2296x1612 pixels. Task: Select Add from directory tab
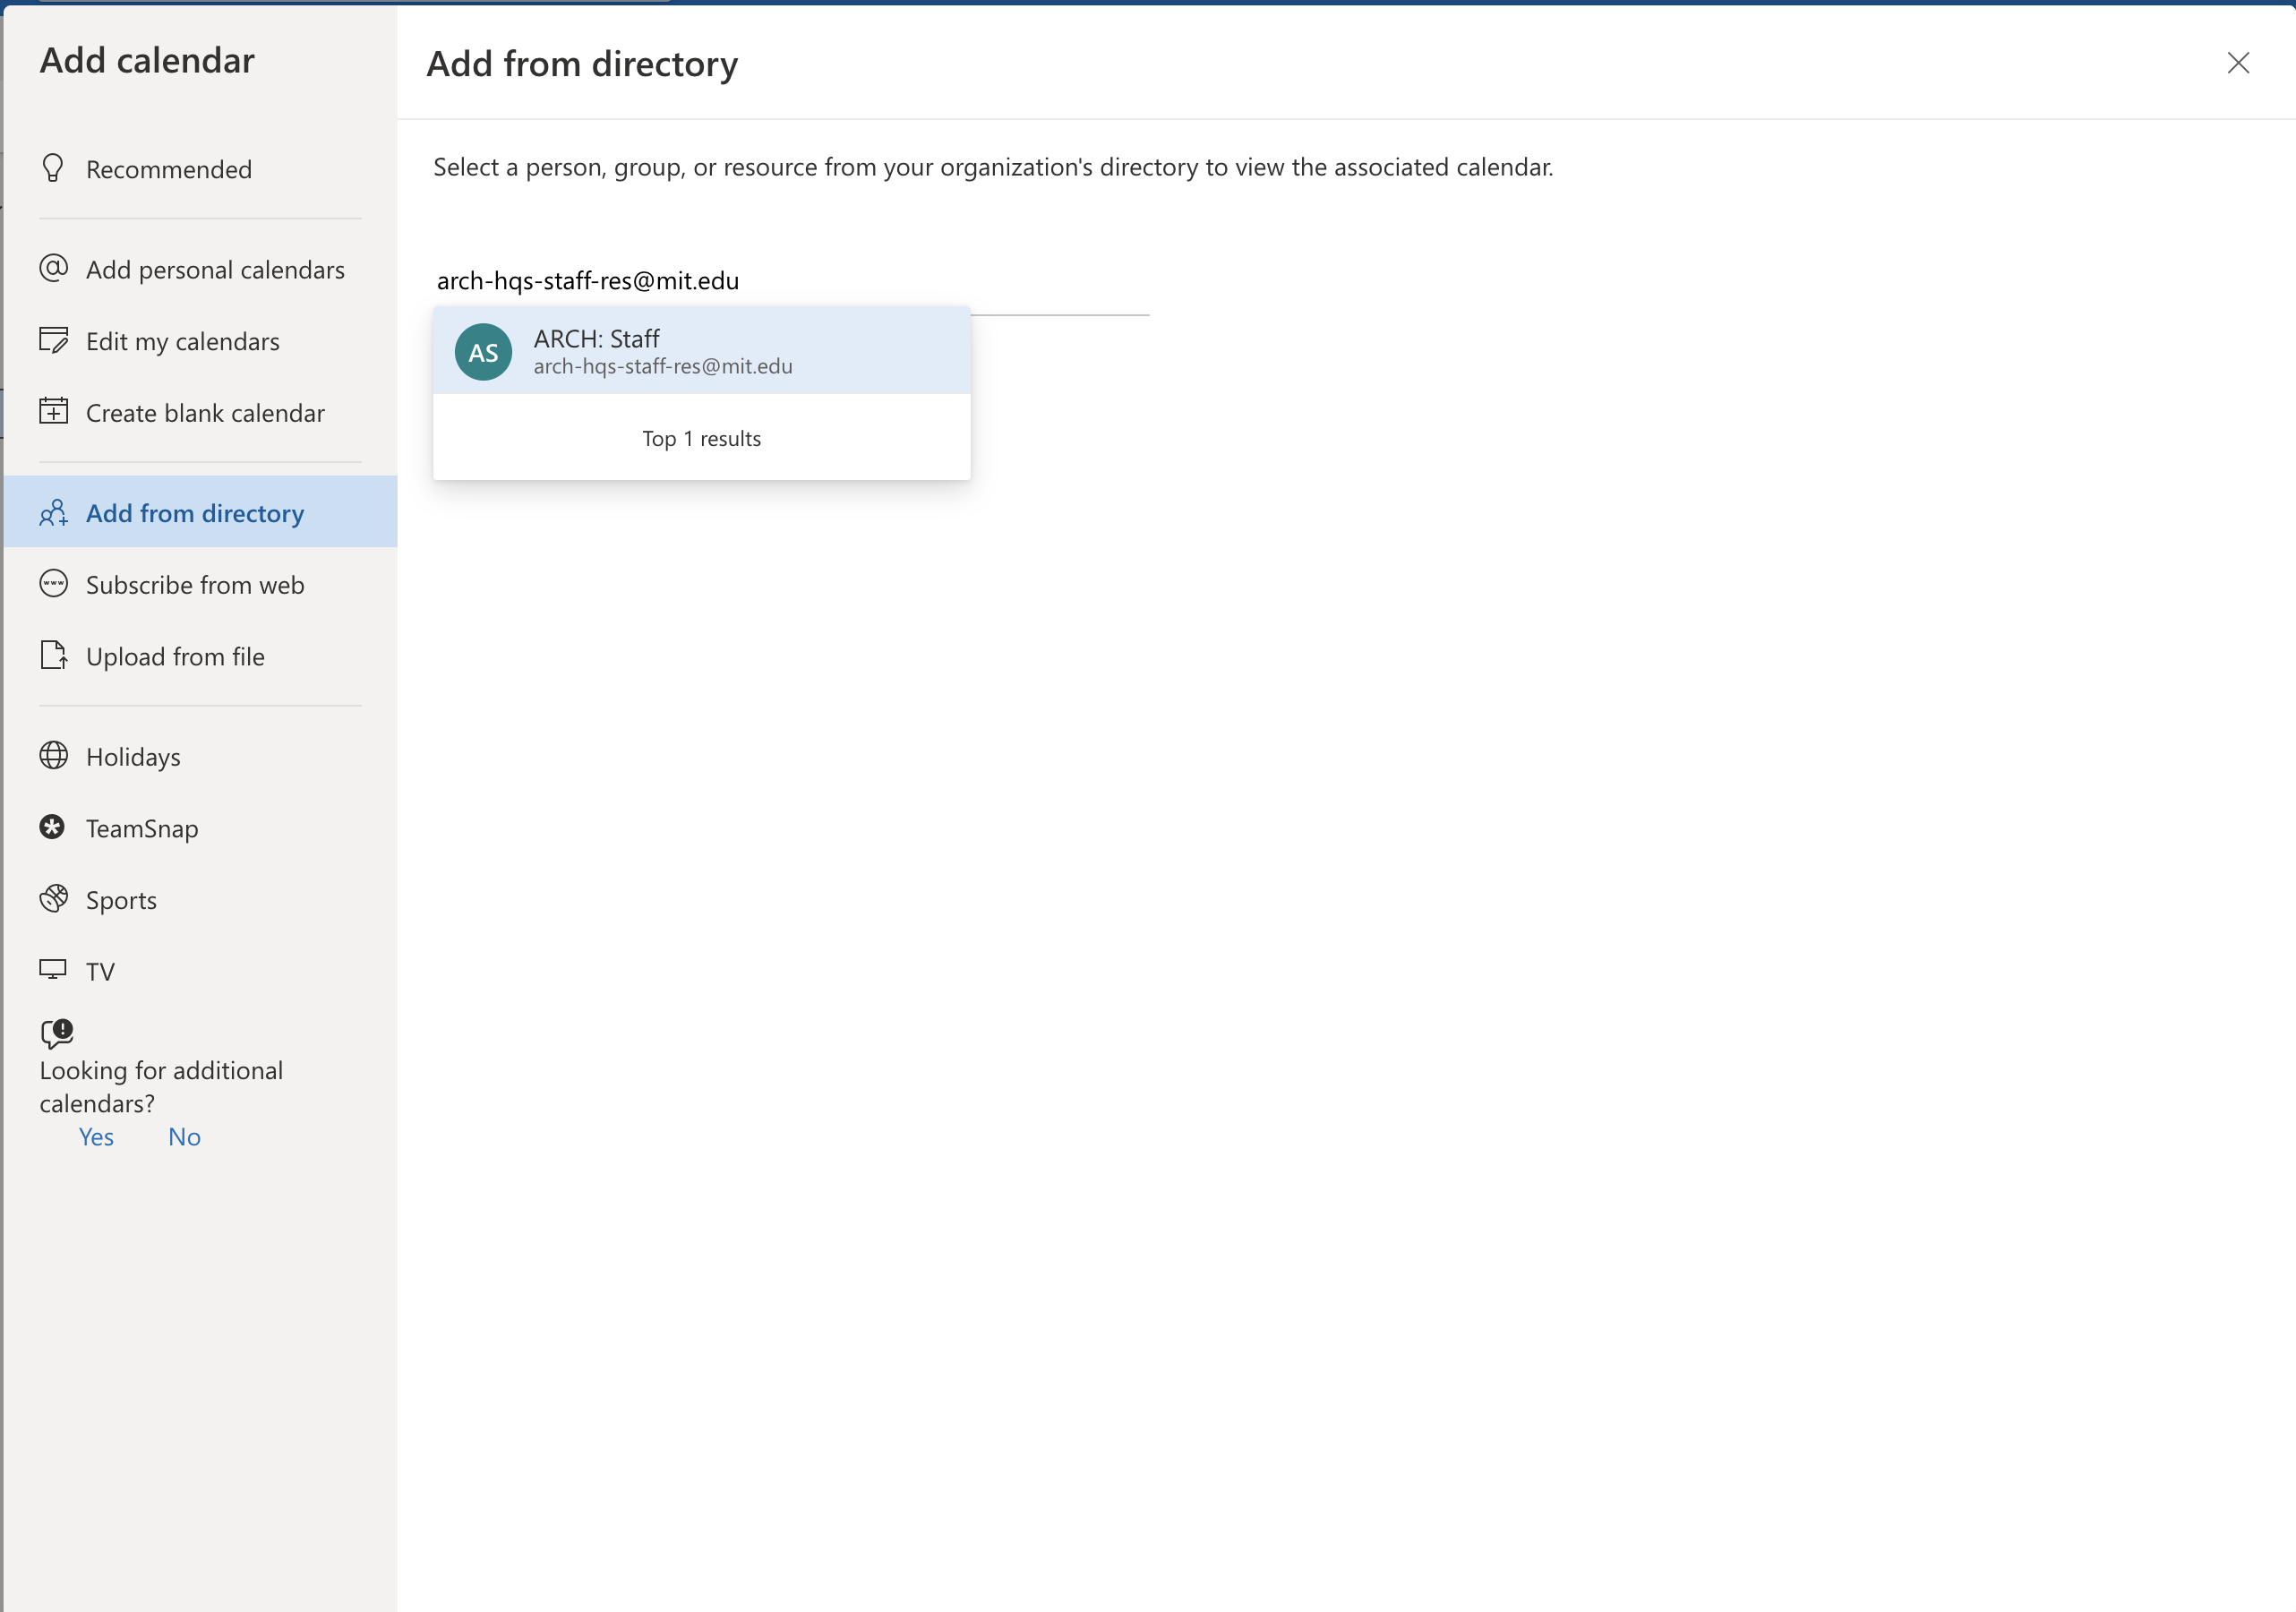click(x=200, y=512)
